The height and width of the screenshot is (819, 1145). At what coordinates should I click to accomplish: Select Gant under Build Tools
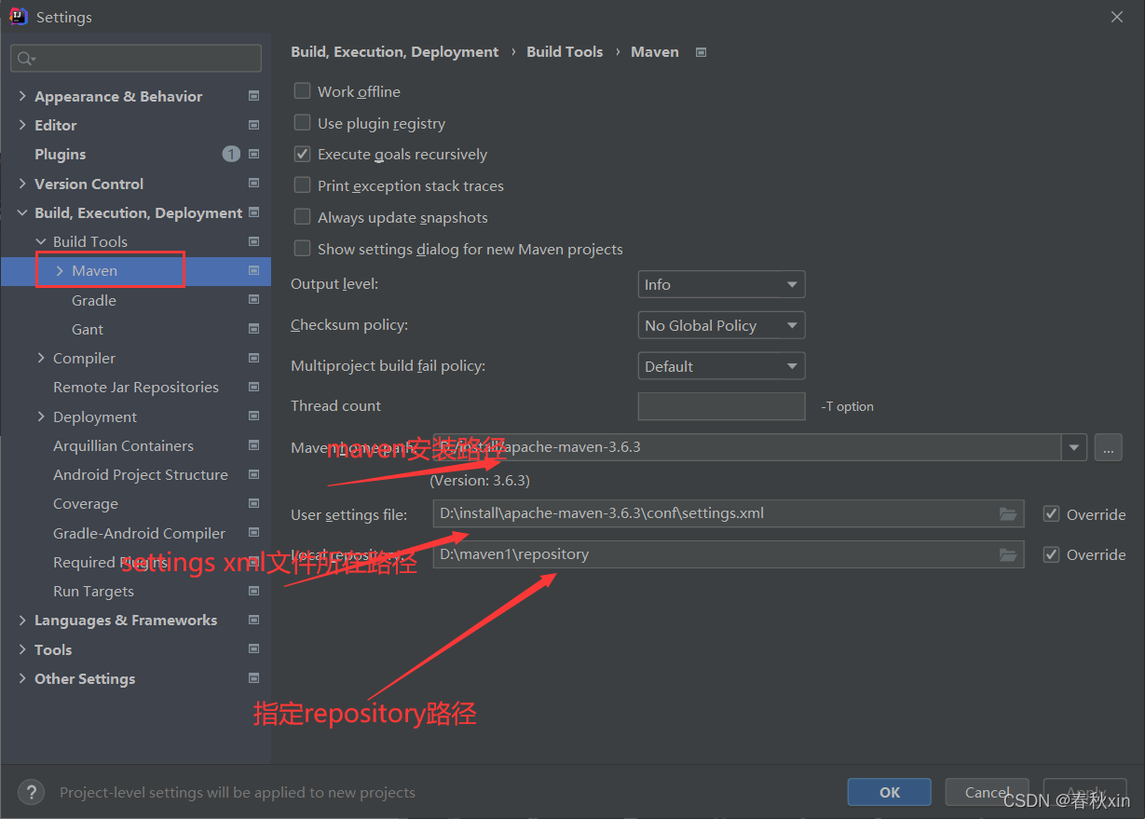pos(88,329)
